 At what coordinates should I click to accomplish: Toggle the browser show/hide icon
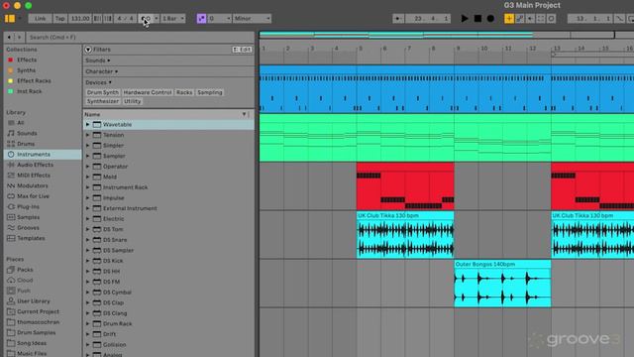click(x=10, y=18)
